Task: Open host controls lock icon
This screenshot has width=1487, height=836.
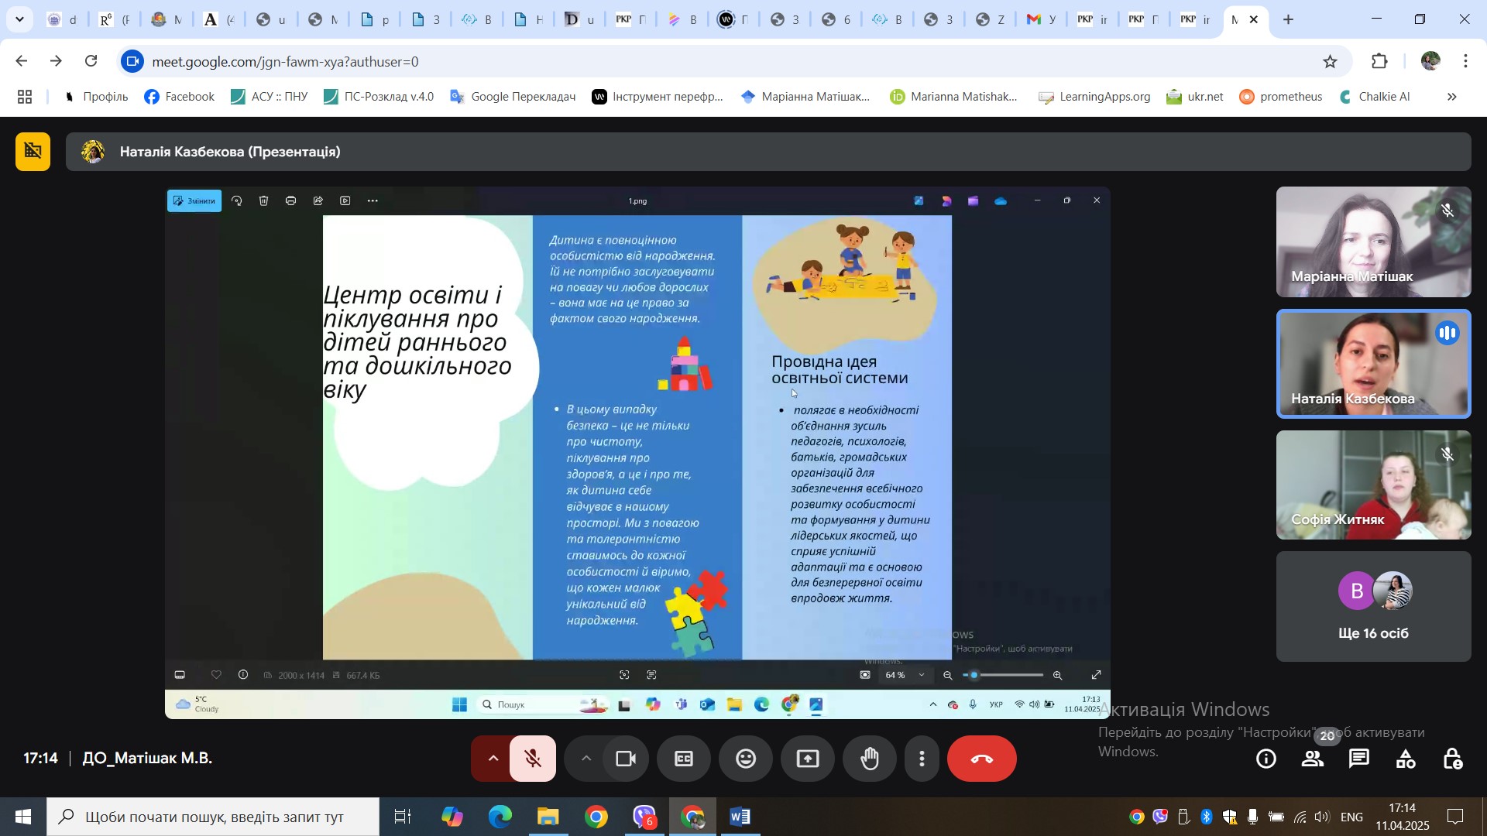Action: [1452, 759]
